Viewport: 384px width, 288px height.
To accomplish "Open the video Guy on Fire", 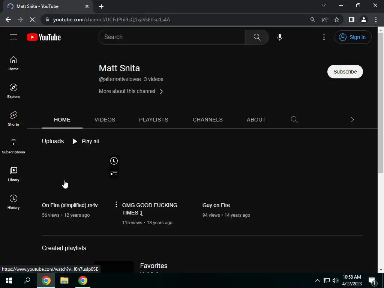I will tap(216, 205).
